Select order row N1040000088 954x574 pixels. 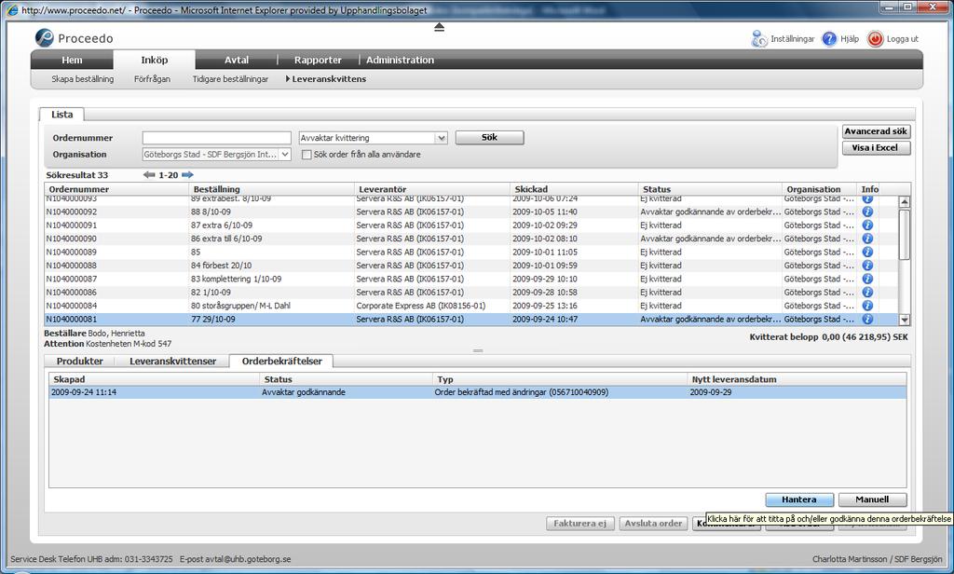point(471,266)
